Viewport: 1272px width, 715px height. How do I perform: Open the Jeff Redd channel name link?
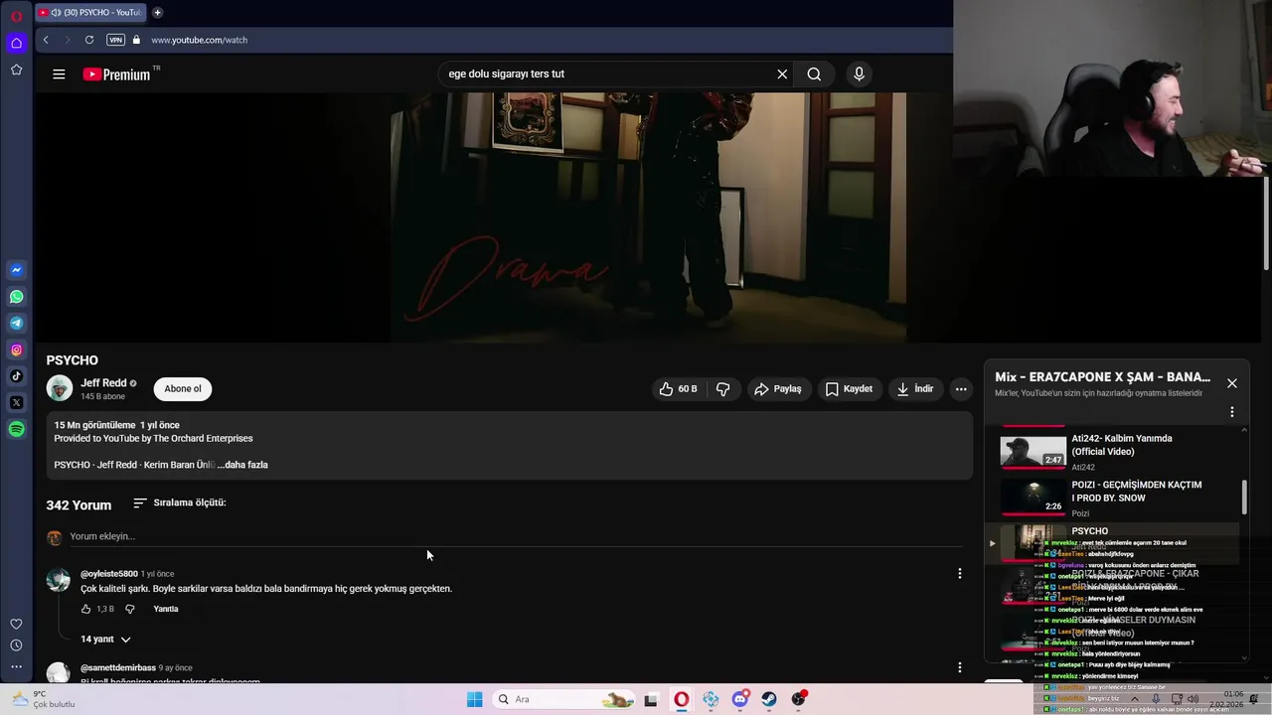pyautogui.click(x=103, y=382)
